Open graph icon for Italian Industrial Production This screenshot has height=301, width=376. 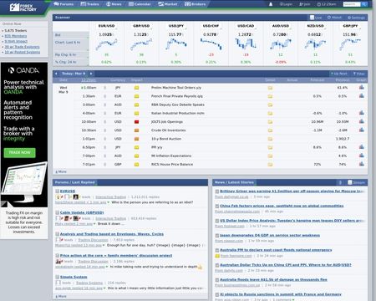pos(362,113)
